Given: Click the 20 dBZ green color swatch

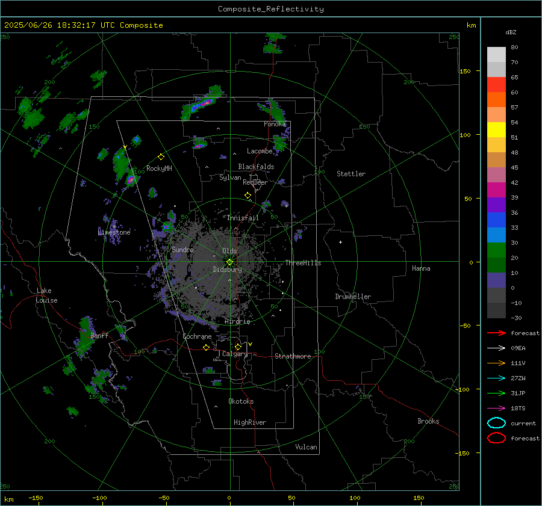Looking at the screenshot, I should coord(496,250).
